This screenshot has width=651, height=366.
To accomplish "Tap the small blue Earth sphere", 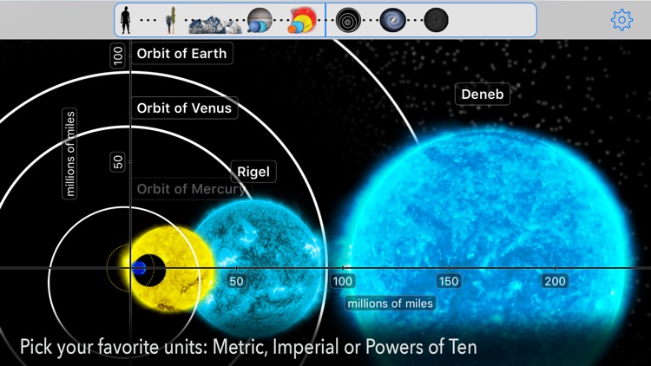I will point(139,269).
